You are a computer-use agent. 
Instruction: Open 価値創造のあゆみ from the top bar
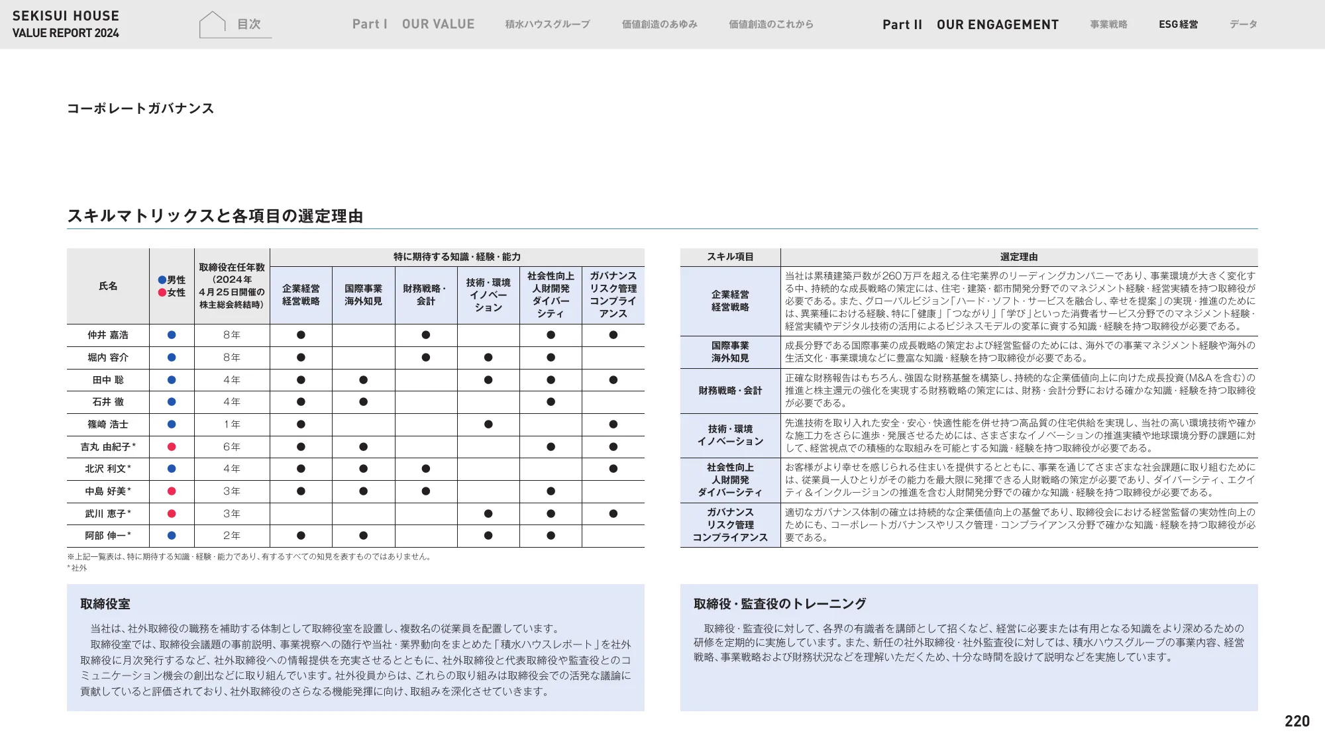tap(659, 24)
